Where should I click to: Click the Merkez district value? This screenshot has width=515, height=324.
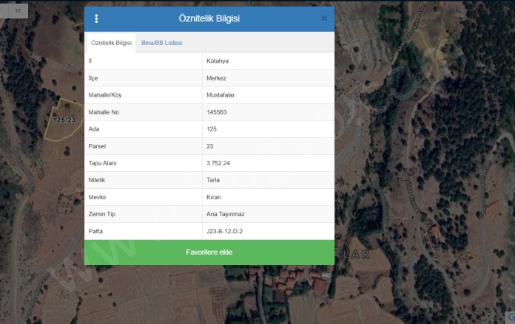coord(218,78)
